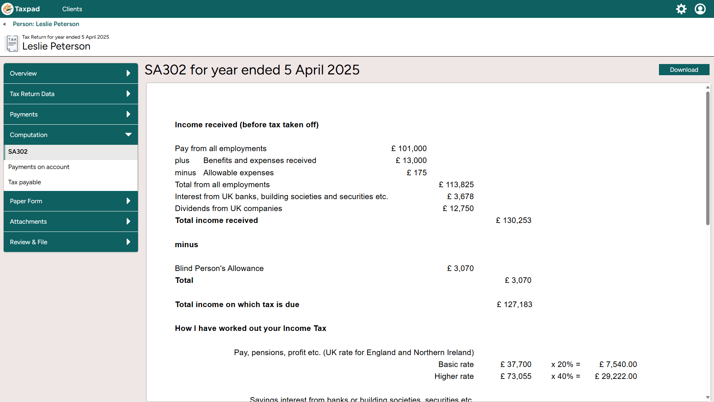
Task: Select the Tax payable item
Action: [25, 182]
